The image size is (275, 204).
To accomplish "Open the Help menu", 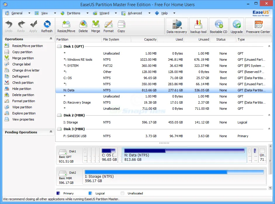I will (164, 13).
